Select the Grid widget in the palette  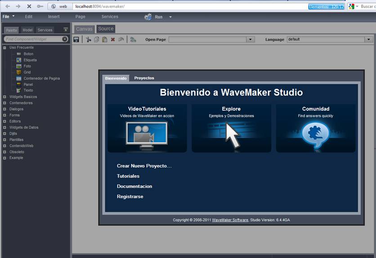(x=27, y=72)
